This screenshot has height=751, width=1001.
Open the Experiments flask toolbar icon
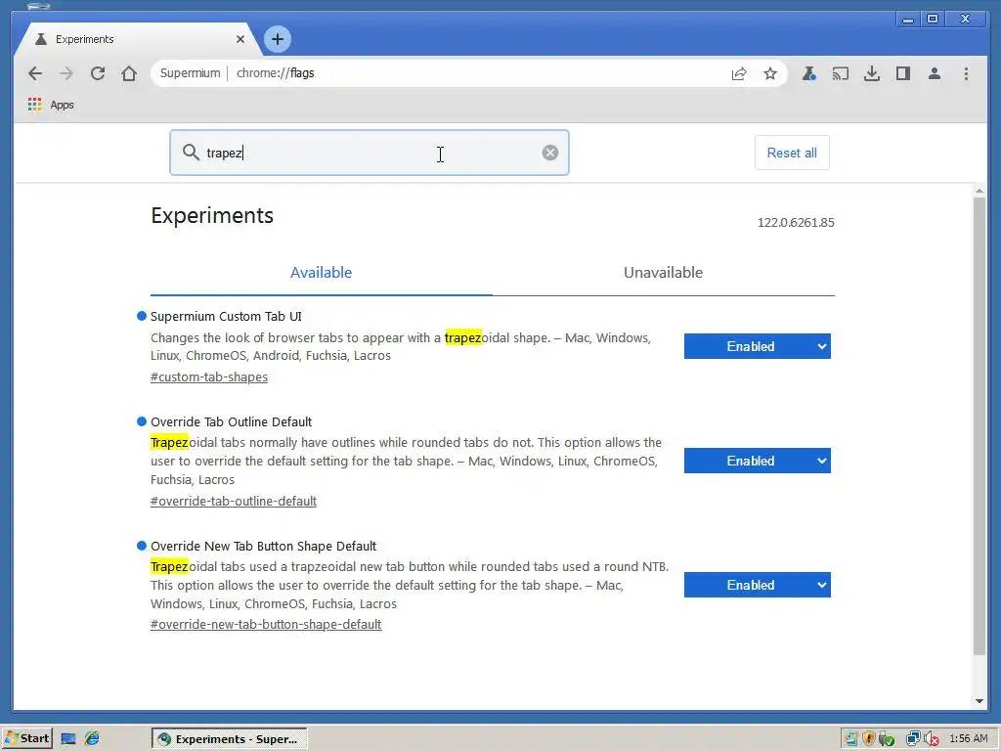[808, 73]
